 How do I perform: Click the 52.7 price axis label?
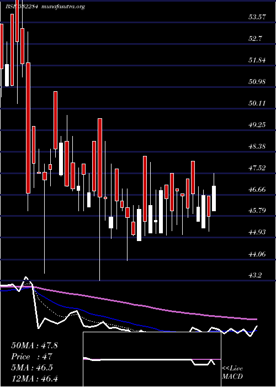click(x=256, y=39)
